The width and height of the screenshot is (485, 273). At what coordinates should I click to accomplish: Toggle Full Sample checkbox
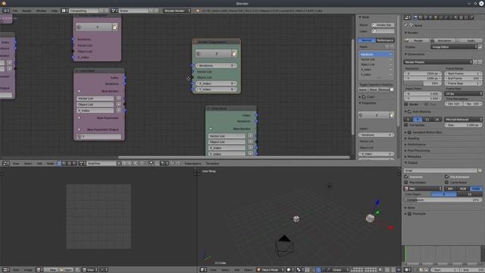[406, 125]
